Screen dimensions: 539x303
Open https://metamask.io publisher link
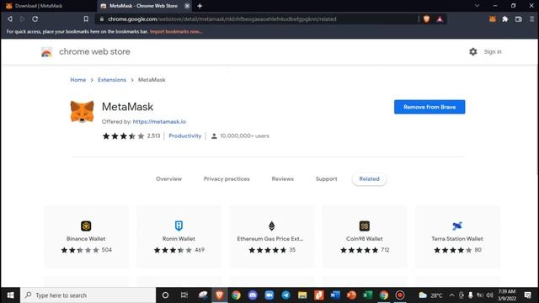[x=159, y=121]
